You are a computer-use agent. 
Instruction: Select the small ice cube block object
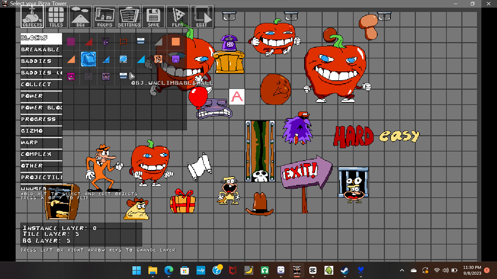click(x=123, y=59)
